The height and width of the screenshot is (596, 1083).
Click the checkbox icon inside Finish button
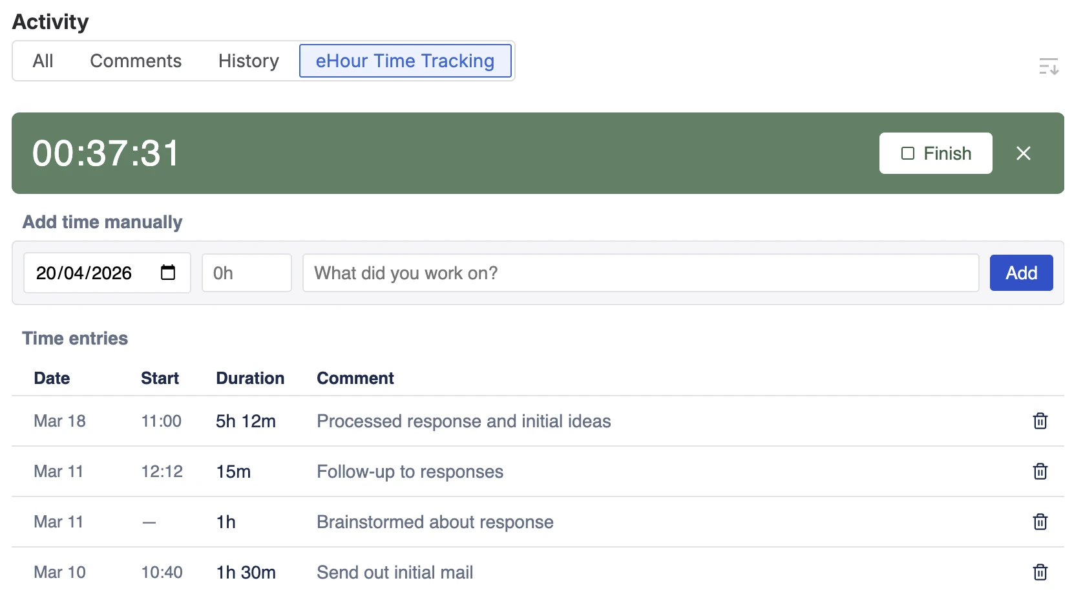907,153
